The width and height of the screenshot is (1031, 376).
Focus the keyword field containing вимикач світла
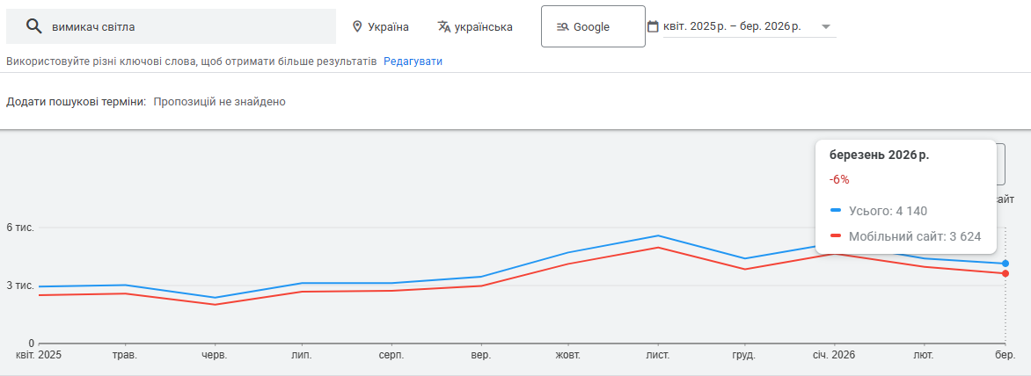click(185, 26)
